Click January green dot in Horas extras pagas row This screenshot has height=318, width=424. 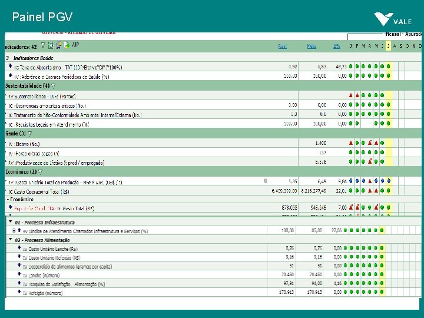tap(351, 153)
